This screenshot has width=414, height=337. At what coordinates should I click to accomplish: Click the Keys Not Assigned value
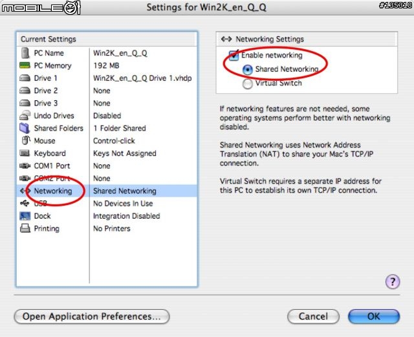[125, 153]
